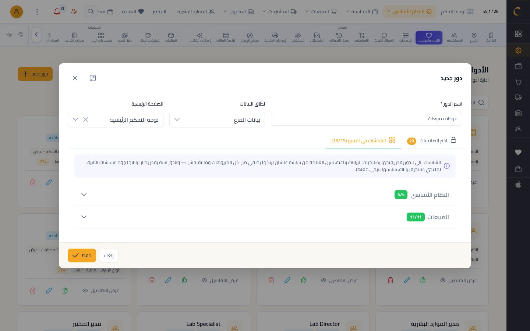Open the activity log (سجل التحركات)
This screenshot has height=331, width=530.
[339, 37]
